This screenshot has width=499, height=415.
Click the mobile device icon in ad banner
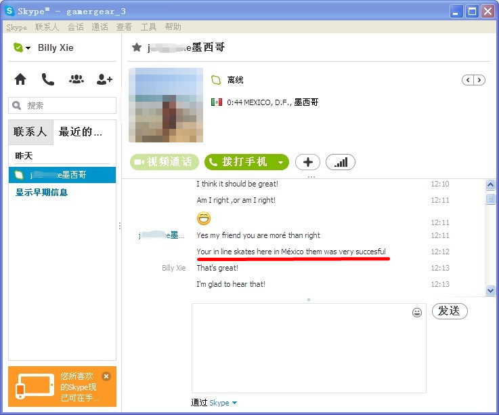[35, 386]
